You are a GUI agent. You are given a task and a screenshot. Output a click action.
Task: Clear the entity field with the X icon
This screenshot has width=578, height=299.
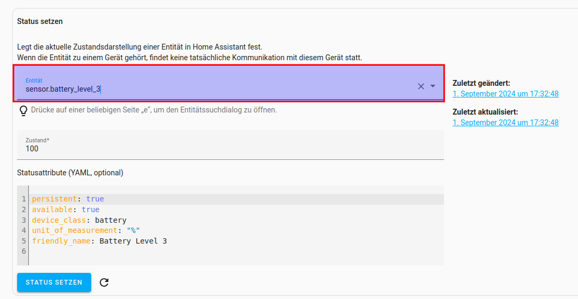421,86
